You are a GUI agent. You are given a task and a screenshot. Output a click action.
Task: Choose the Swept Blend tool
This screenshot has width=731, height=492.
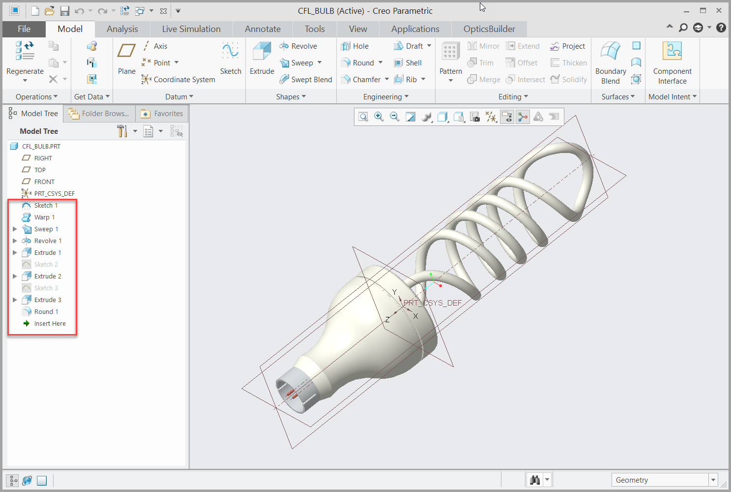[306, 79]
